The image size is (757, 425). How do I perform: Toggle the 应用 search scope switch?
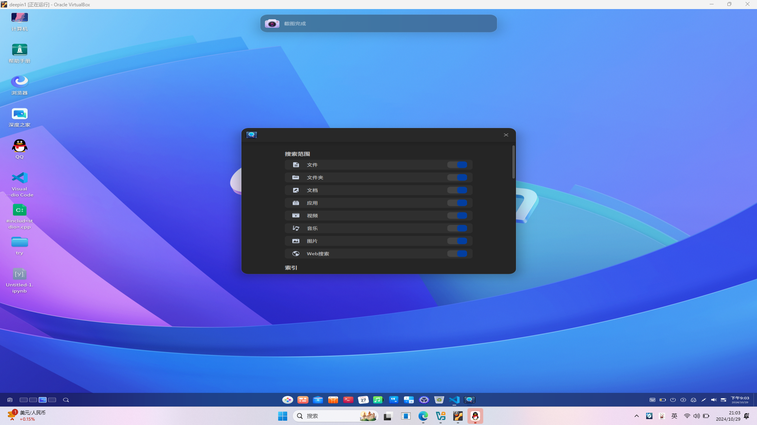[457, 203]
